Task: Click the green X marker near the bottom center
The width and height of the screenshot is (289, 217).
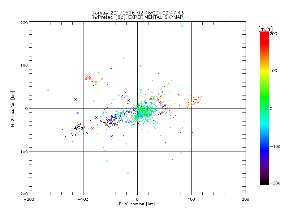Action: pos(128,173)
